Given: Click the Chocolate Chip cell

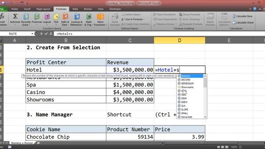Looking at the screenshot, I should [x=66, y=137].
